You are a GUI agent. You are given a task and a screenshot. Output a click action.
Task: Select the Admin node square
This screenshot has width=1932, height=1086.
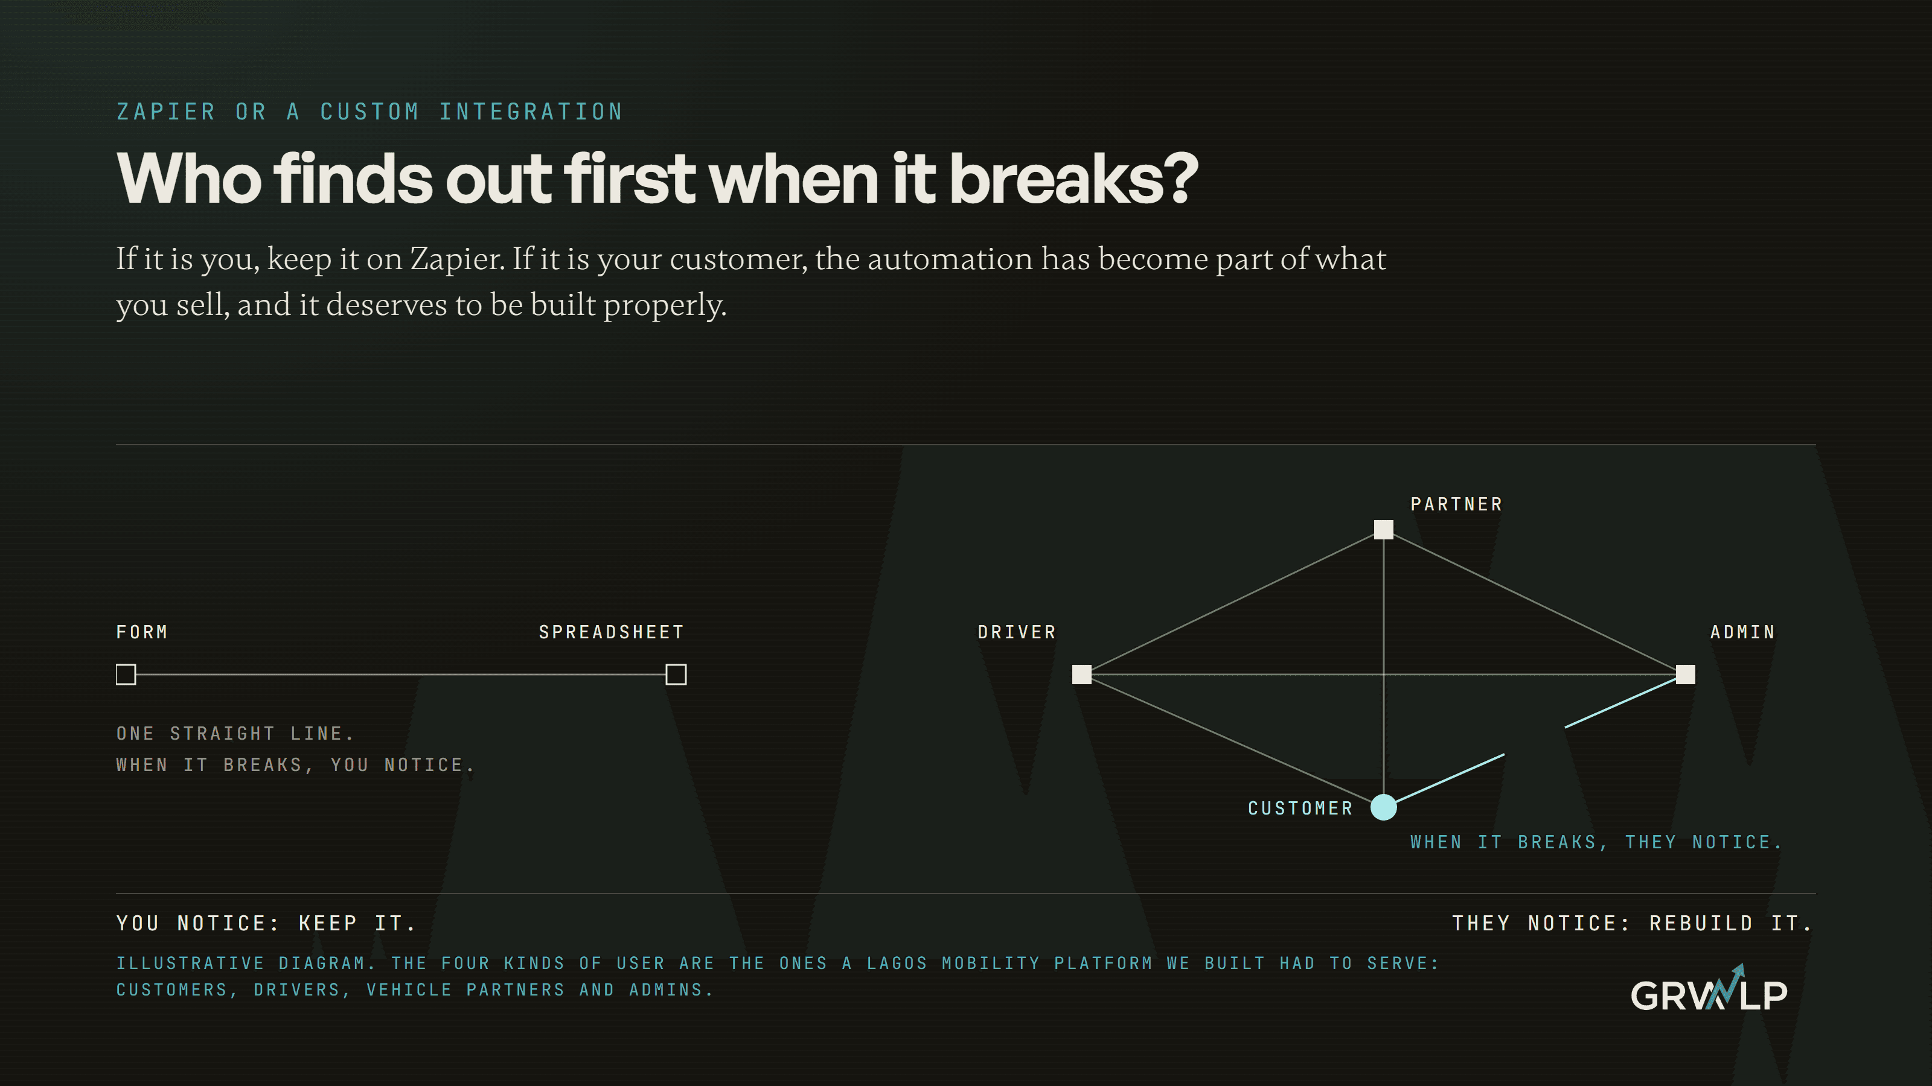coord(1685,675)
